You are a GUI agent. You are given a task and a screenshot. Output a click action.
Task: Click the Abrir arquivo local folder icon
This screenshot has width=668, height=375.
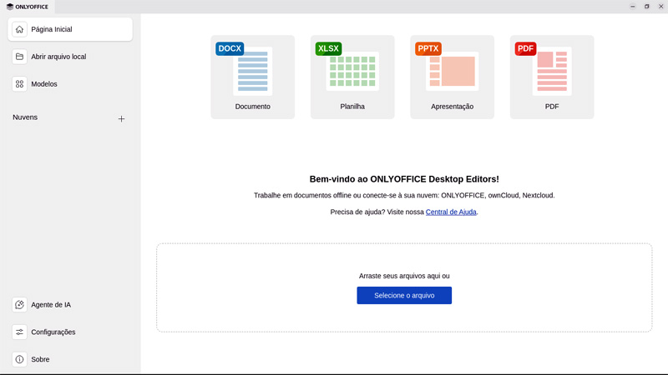click(x=20, y=57)
